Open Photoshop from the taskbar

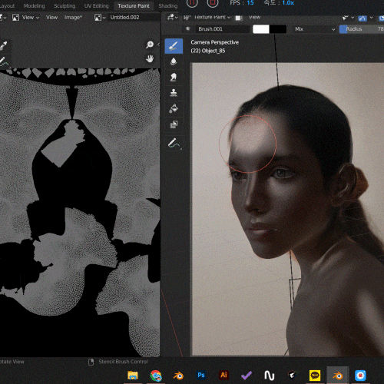tap(201, 376)
